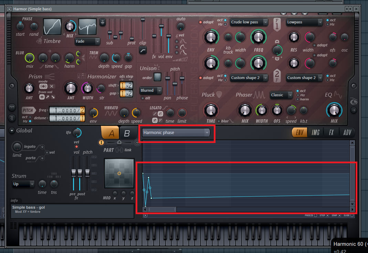Click the PITCH button
This screenshot has height=253, width=368.
(28, 110)
